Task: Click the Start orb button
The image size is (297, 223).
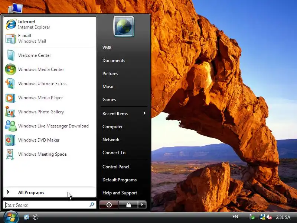Action: click(x=11, y=217)
